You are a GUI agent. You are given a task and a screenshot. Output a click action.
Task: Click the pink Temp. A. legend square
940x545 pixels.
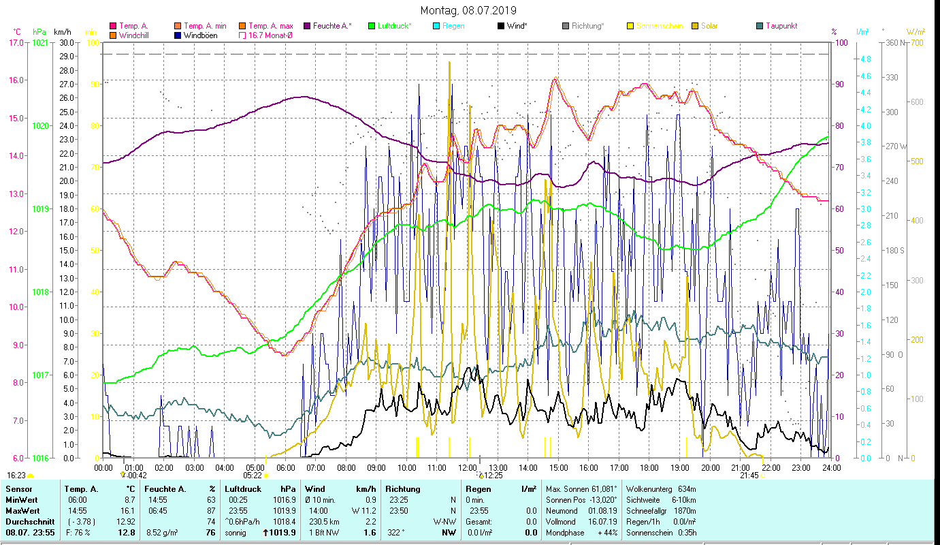click(x=114, y=26)
